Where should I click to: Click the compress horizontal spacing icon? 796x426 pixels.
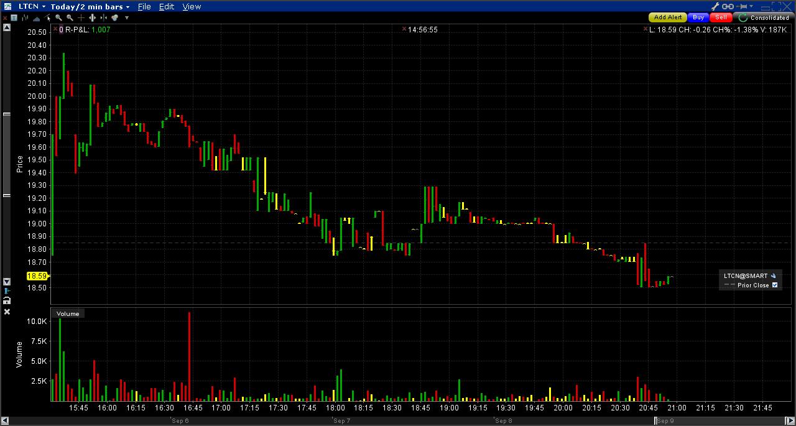(103, 17)
